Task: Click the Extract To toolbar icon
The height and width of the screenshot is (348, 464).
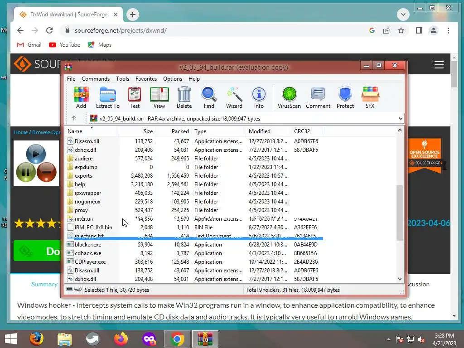Action: pyautogui.click(x=108, y=98)
